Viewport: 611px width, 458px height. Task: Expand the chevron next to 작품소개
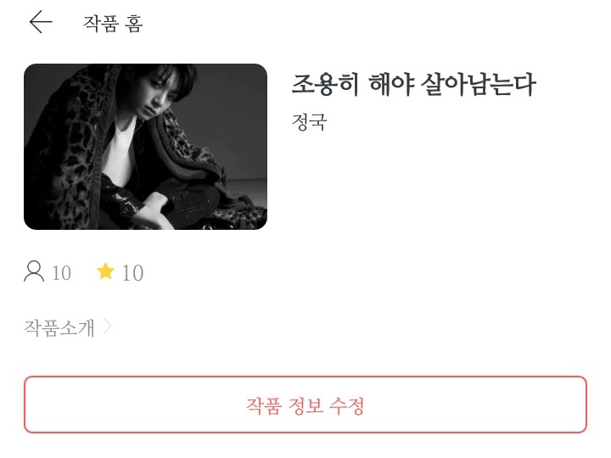click(x=107, y=327)
